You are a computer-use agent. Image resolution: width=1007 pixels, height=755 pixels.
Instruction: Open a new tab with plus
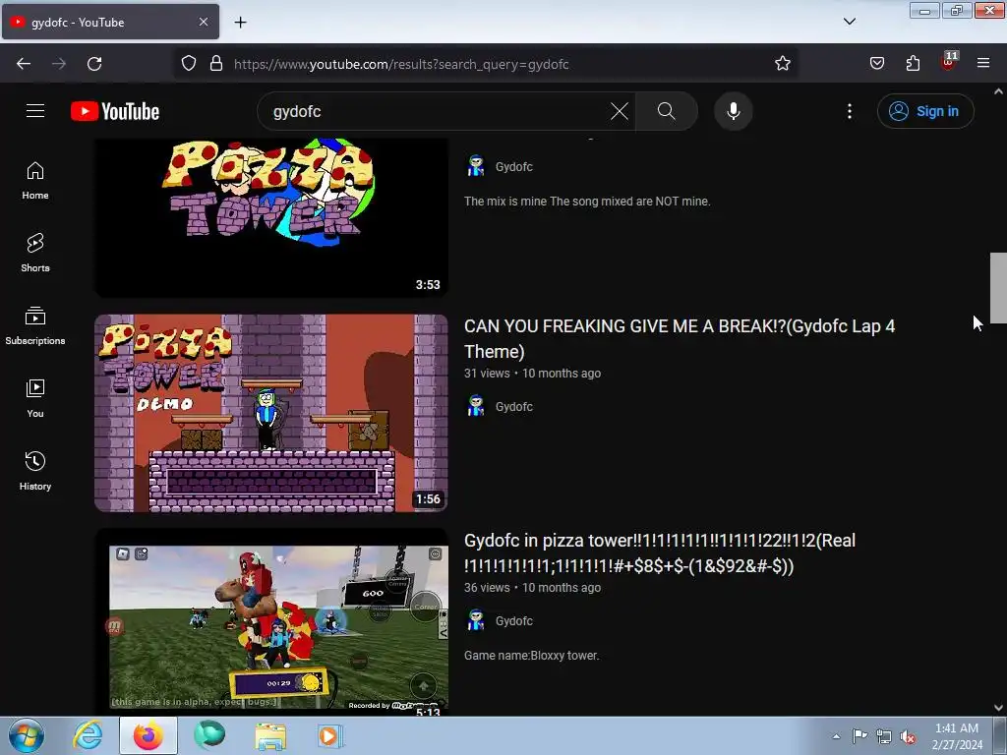pos(240,23)
